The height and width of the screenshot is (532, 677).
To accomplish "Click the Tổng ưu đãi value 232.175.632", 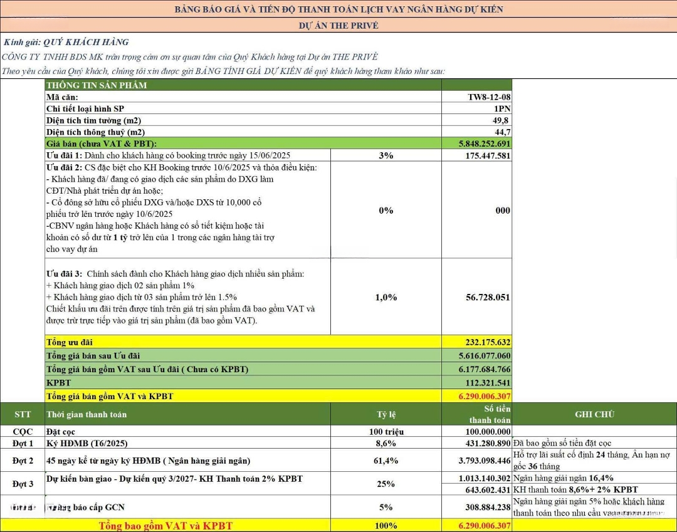I will 485,342.
